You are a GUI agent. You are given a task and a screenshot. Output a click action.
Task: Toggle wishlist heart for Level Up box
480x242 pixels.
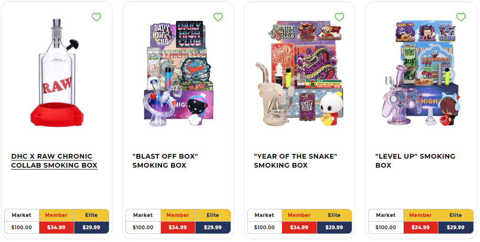tap(461, 17)
